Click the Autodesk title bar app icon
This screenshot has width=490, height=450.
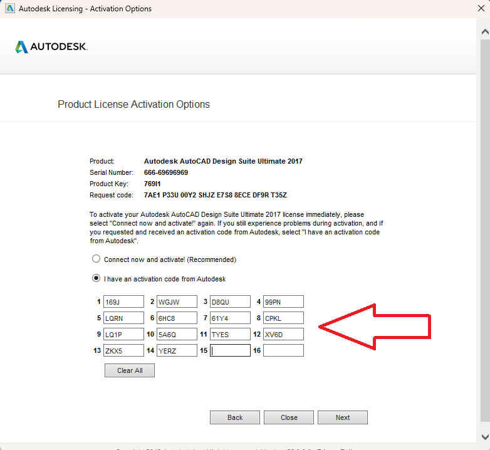tap(10, 8)
